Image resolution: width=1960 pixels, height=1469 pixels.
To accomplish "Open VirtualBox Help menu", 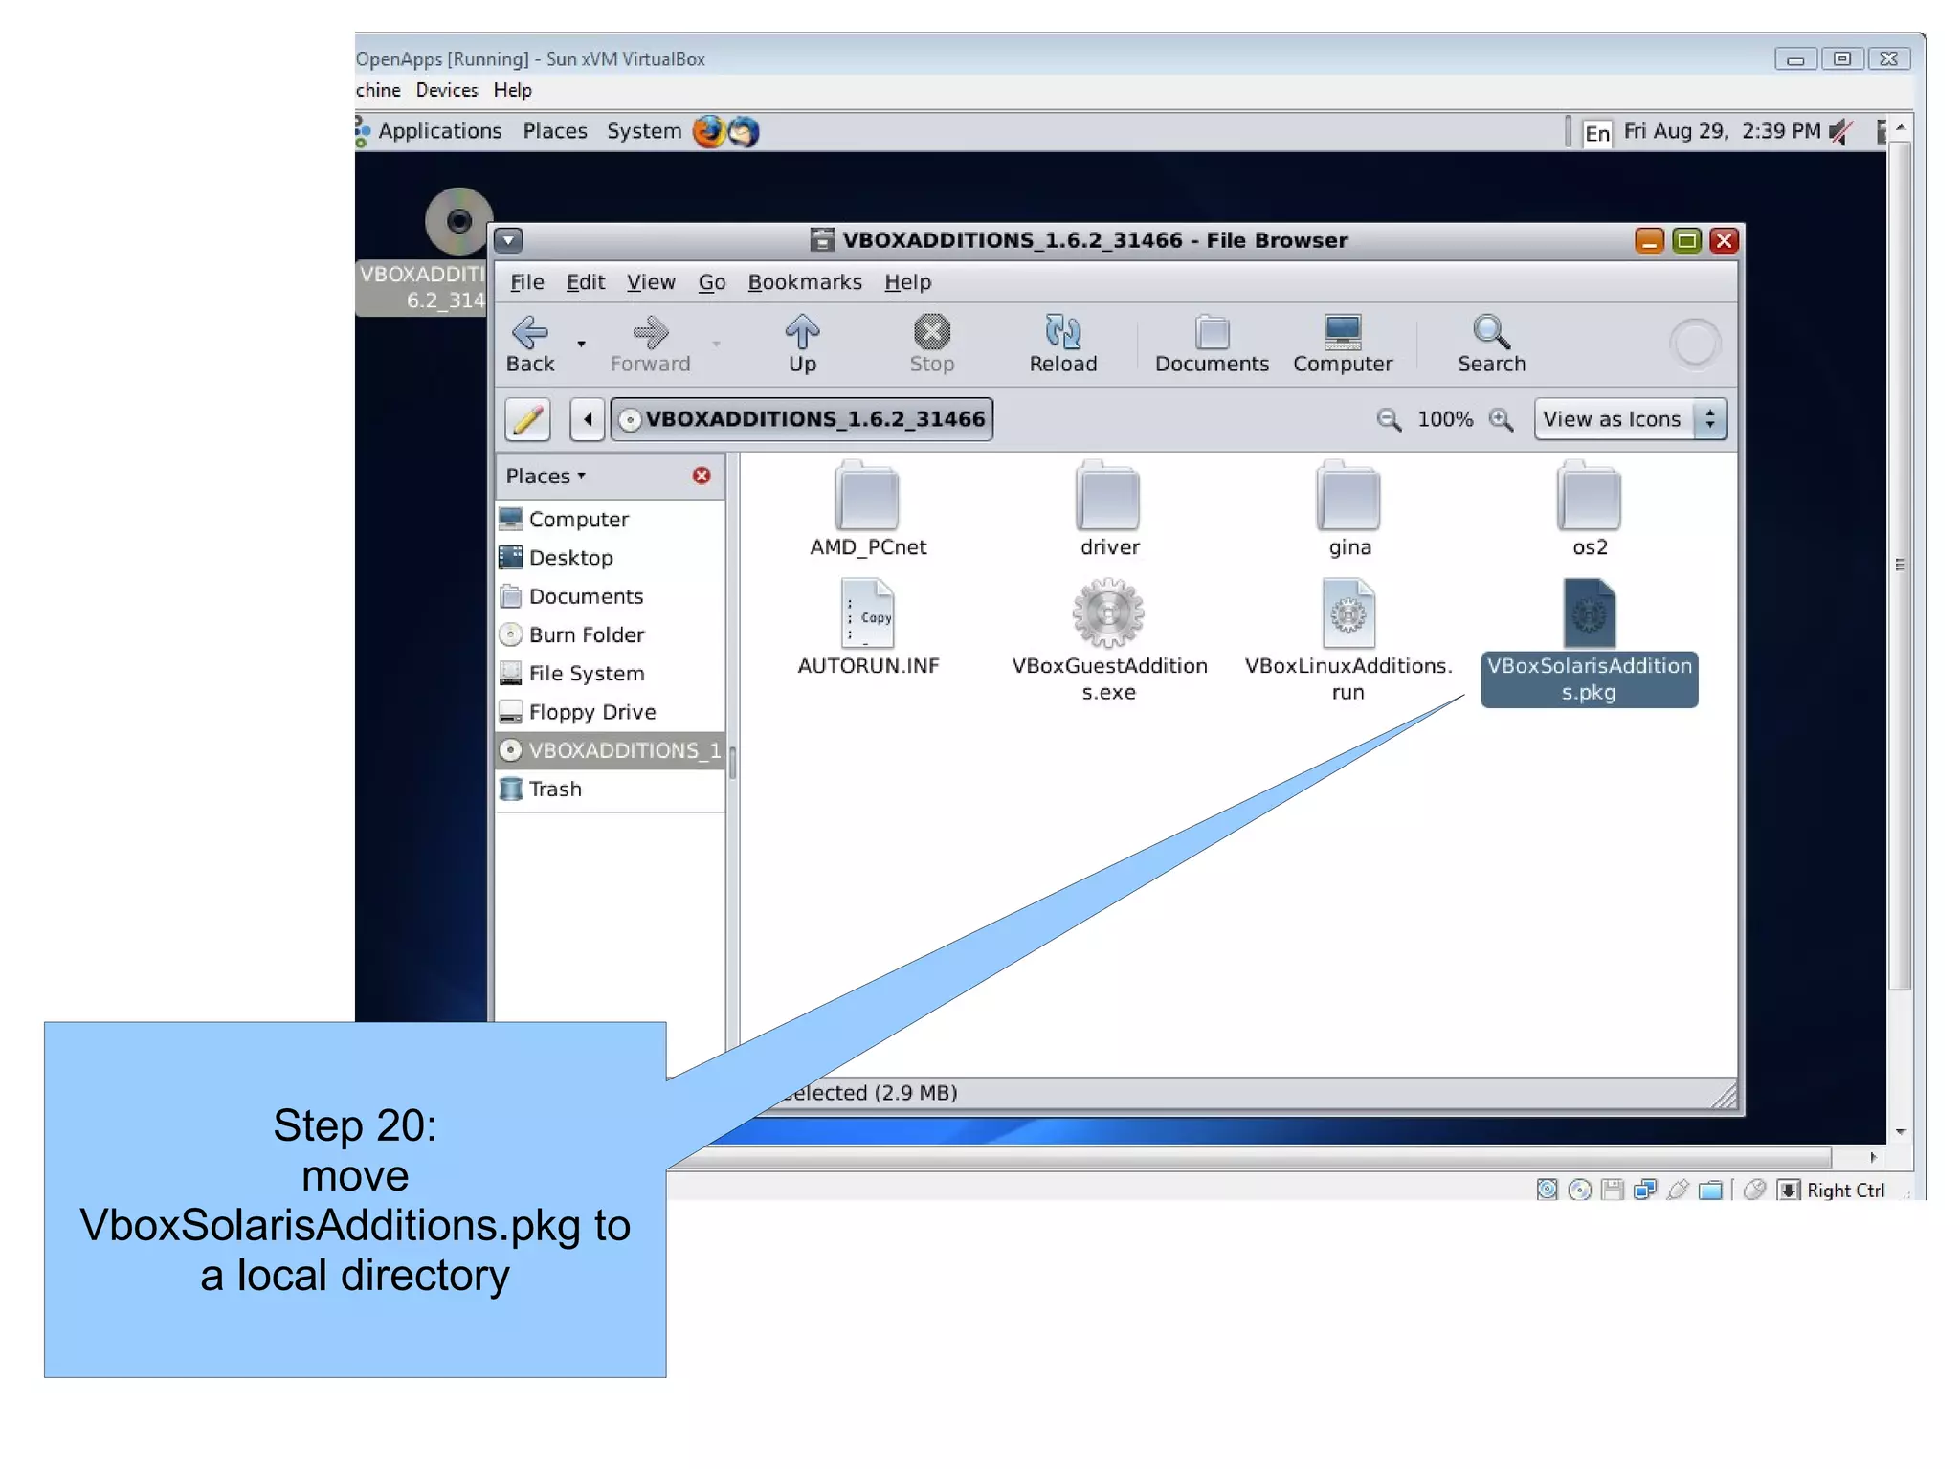I will [512, 90].
